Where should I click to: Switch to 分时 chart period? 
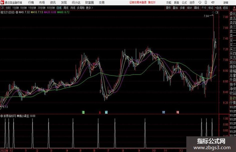pos(8,8)
